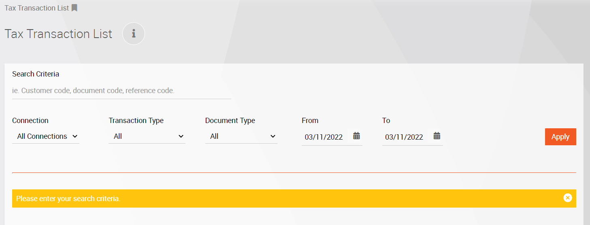590x225 pixels.
Task: Click the Connection label
Action: pos(30,121)
